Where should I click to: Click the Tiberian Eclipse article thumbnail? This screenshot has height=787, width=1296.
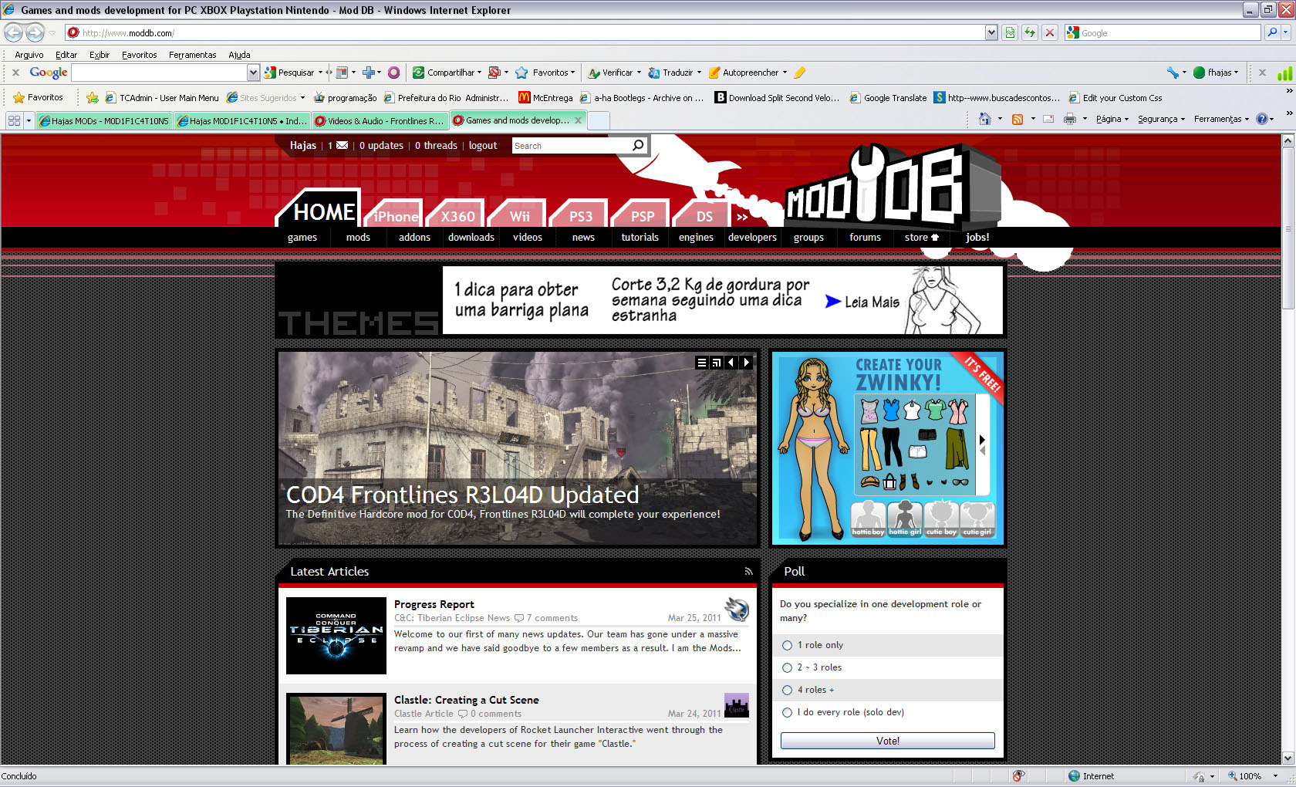point(336,636)
